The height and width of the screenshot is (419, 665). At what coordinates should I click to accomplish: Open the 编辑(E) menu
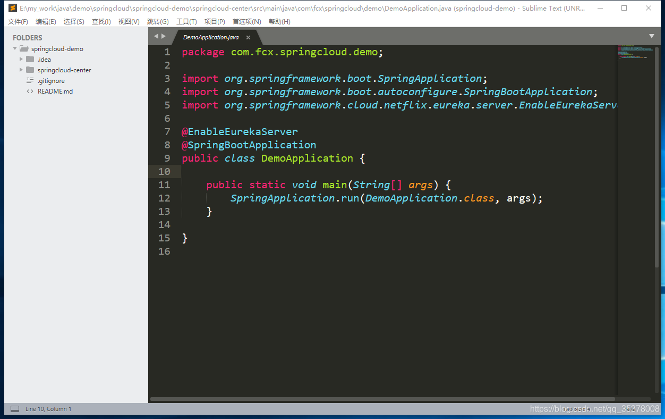46,21
